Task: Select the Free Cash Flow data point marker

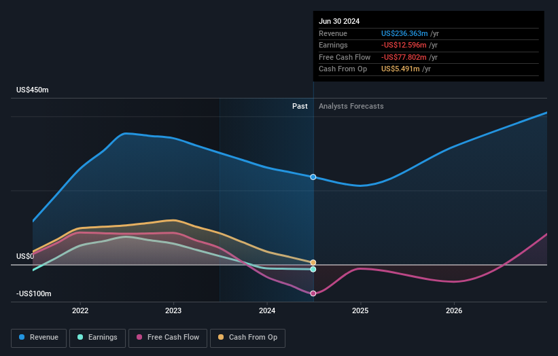Action: [313, 293]
